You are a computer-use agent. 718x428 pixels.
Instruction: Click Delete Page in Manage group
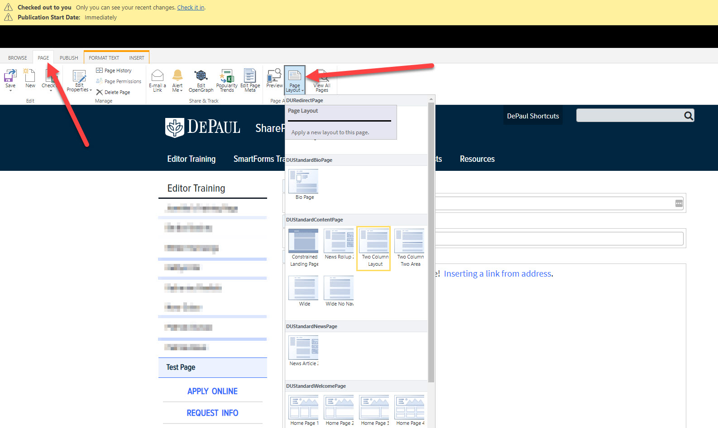pos(113,92)
